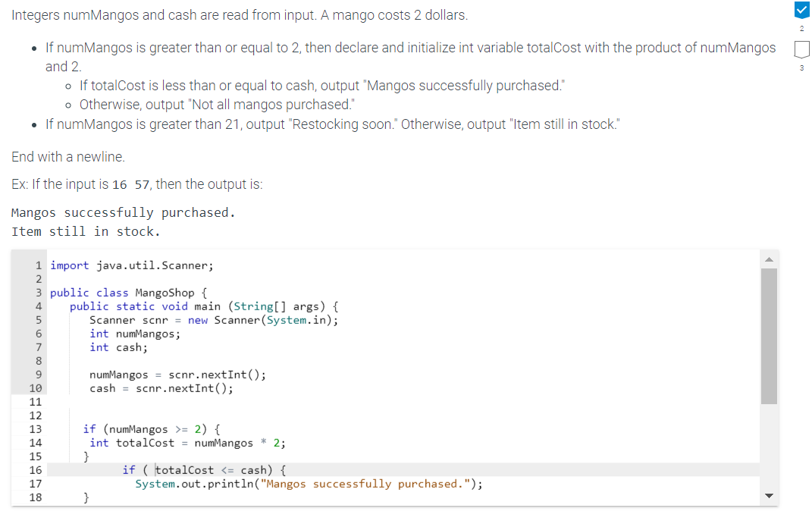Click the 'Scanner scnr = new Scanner(System.in);' line
The height and width of the screenshot is (524, 812).
coord(213,320)
